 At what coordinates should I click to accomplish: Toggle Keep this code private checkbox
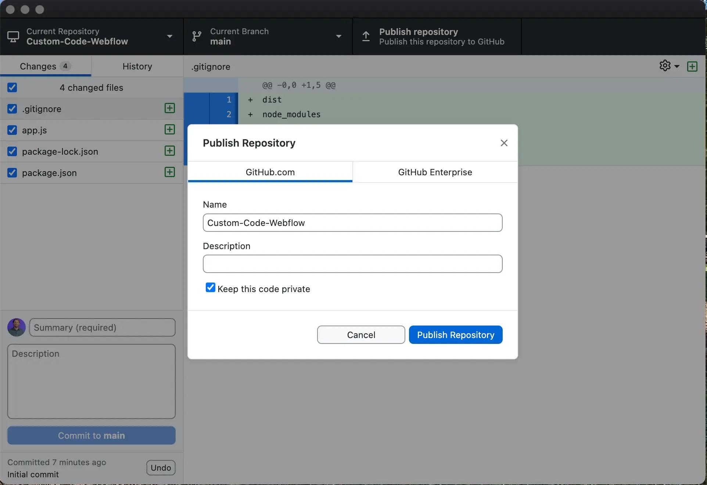[x=211, y=287]
